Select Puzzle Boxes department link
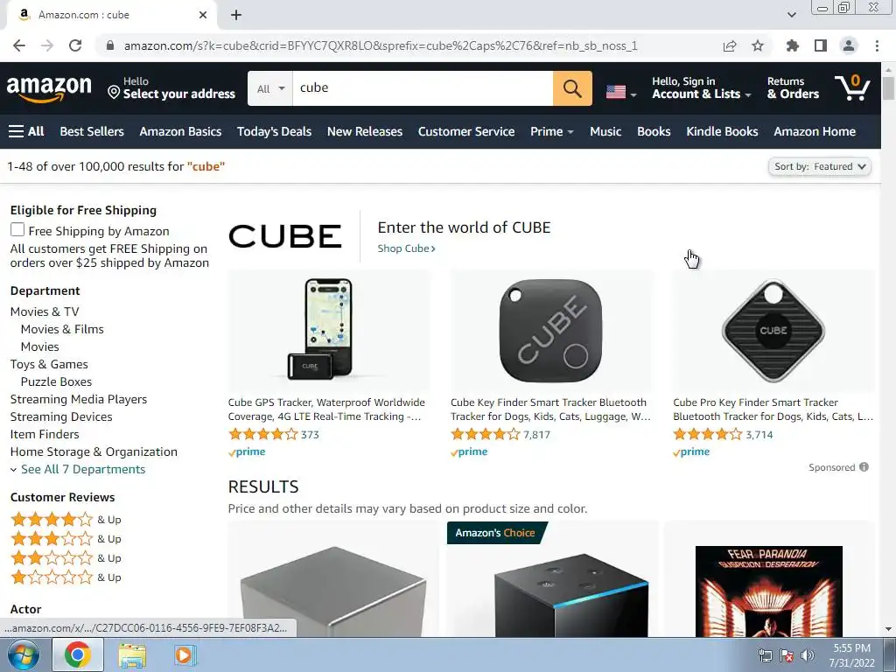Viewport: 896px width, 672px height. coord(56,381)
